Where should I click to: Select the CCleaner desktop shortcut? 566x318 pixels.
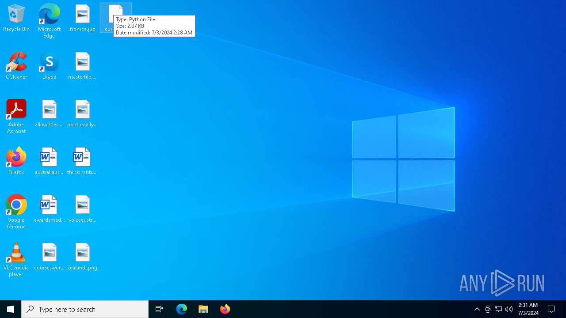coord(16,66)
